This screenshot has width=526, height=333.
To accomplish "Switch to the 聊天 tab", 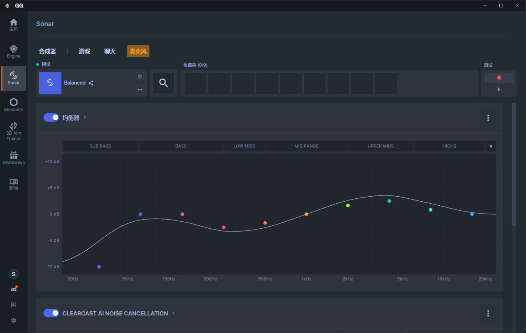I will tap(110, 51).
